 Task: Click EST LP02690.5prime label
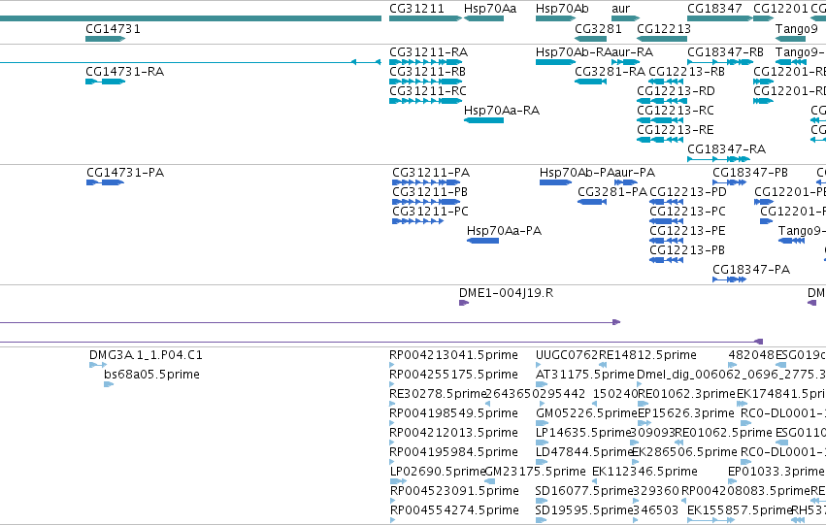[437, 472]
